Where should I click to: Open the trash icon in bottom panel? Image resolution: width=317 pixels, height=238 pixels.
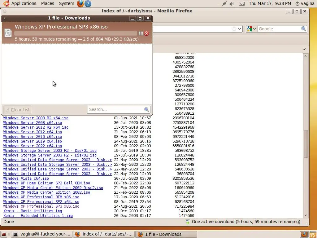(x=313, y=234)
